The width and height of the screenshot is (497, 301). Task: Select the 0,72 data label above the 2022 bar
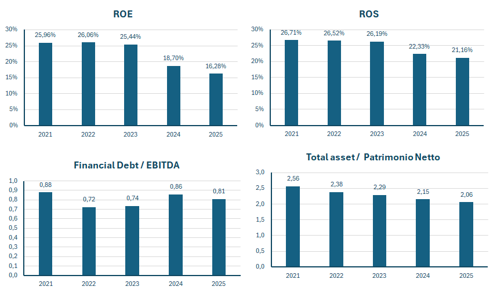tap(89, 199)
